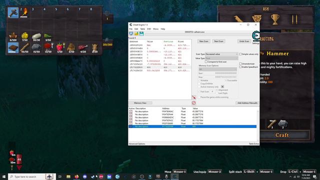The height and width of the screenshot is (180, 320).
Task: Toggle Active box for second 80.17 value row
Action: (x=131, y=123)
